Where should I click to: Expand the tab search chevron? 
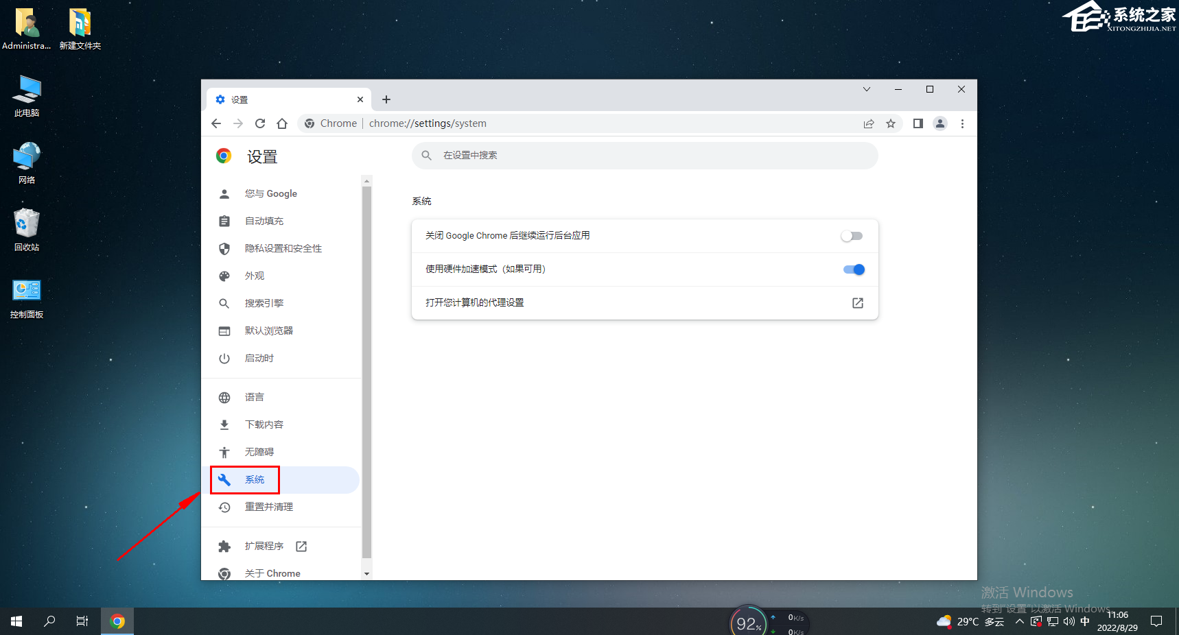coord(867,89)
